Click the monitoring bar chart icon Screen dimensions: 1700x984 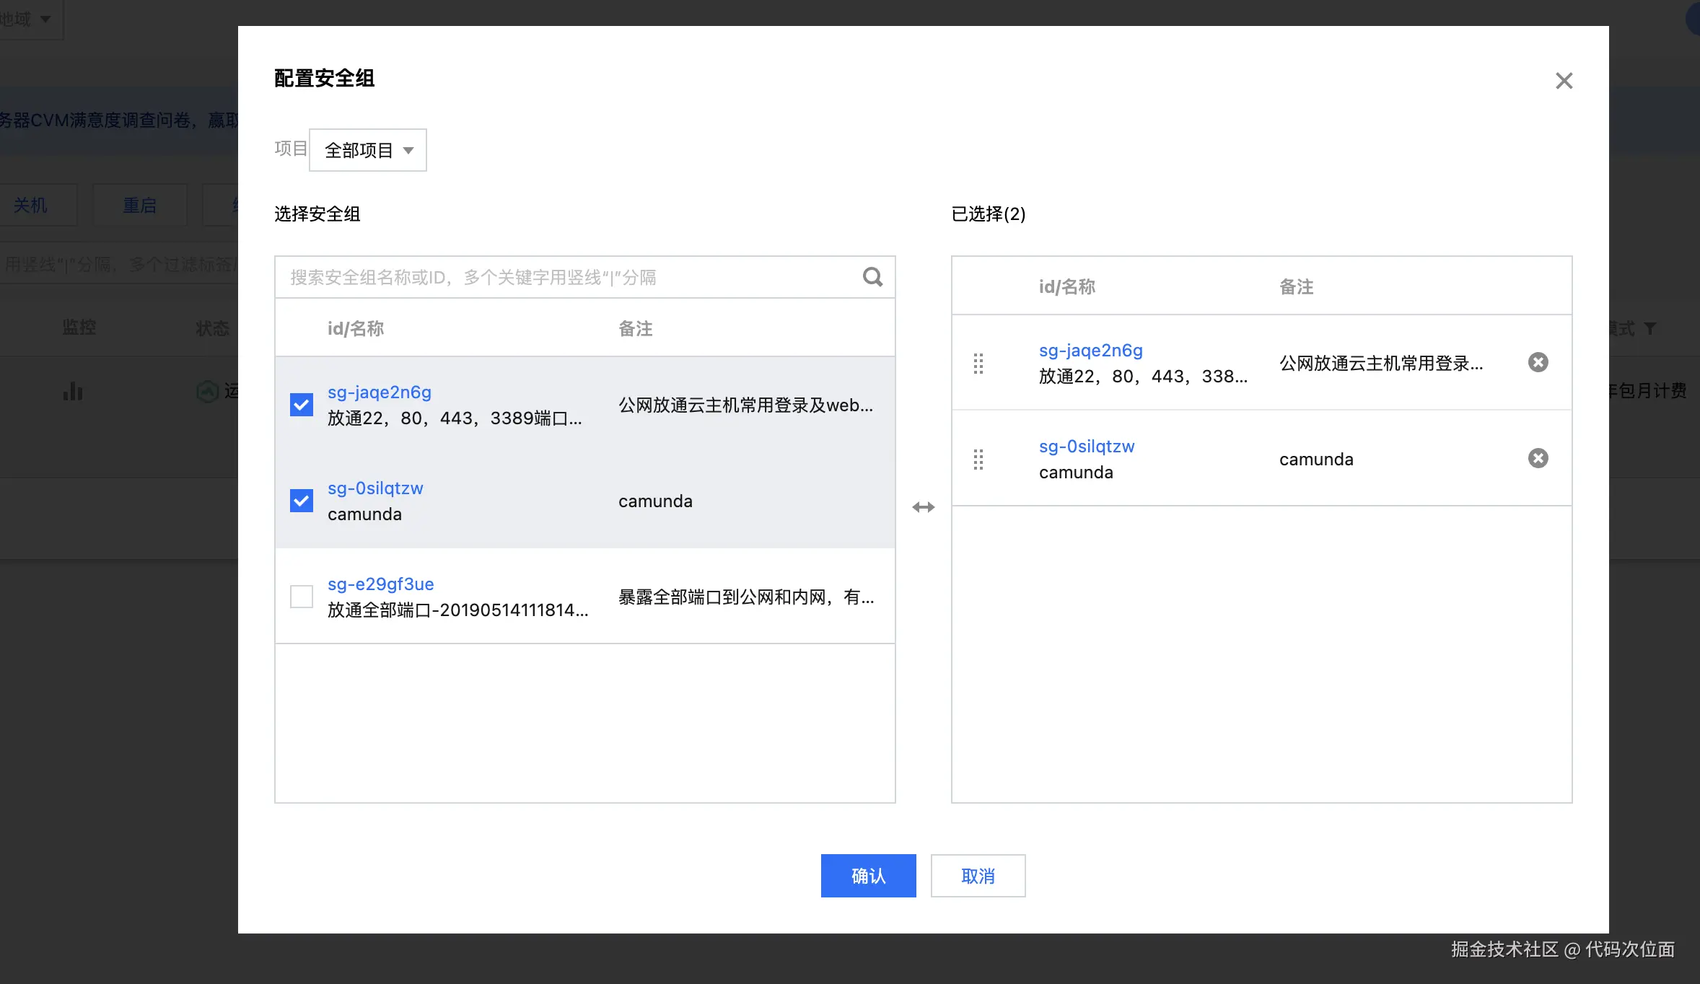pyautogui.click(x=73, y=391)
